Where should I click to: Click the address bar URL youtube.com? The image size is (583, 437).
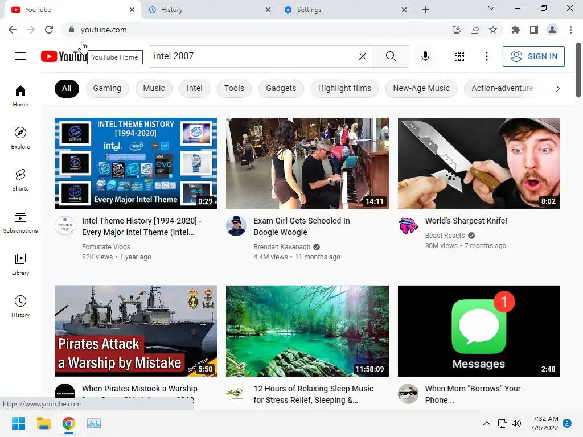tap(104, 30)
